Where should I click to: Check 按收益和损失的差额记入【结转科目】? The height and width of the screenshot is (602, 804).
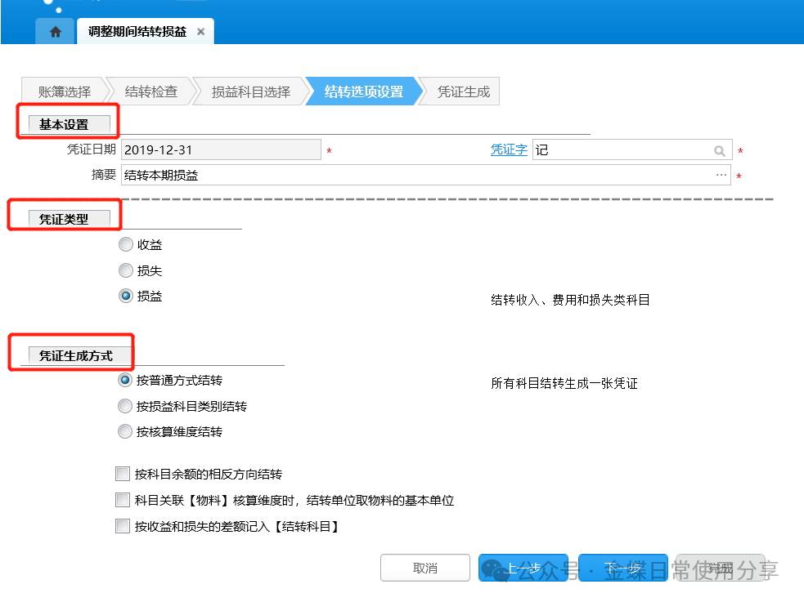[123, 526]
